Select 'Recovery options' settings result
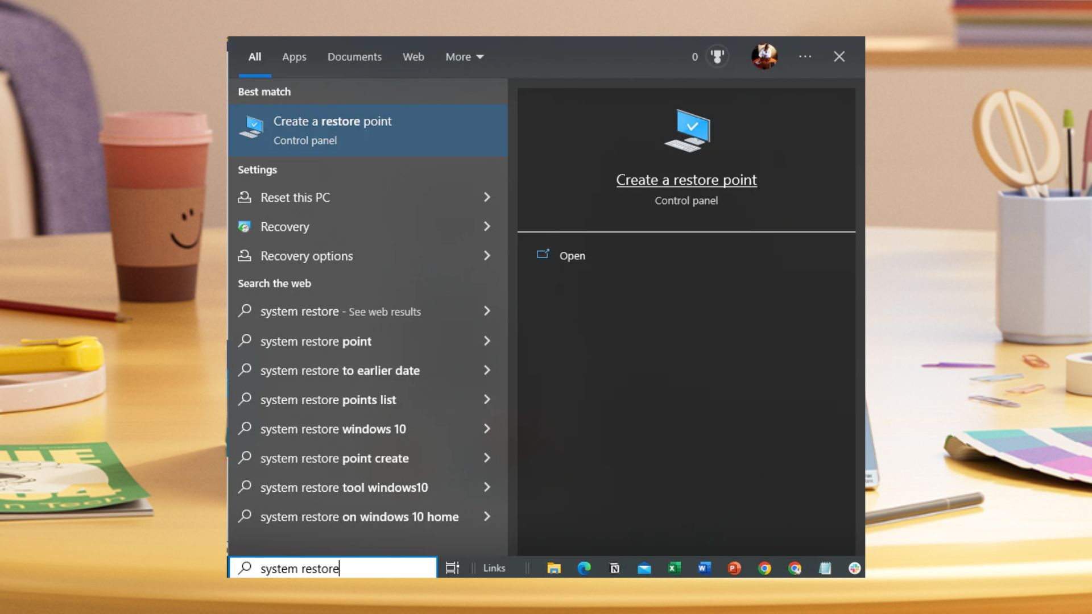This screenshot has height=614, width=1092. (367, 256)
